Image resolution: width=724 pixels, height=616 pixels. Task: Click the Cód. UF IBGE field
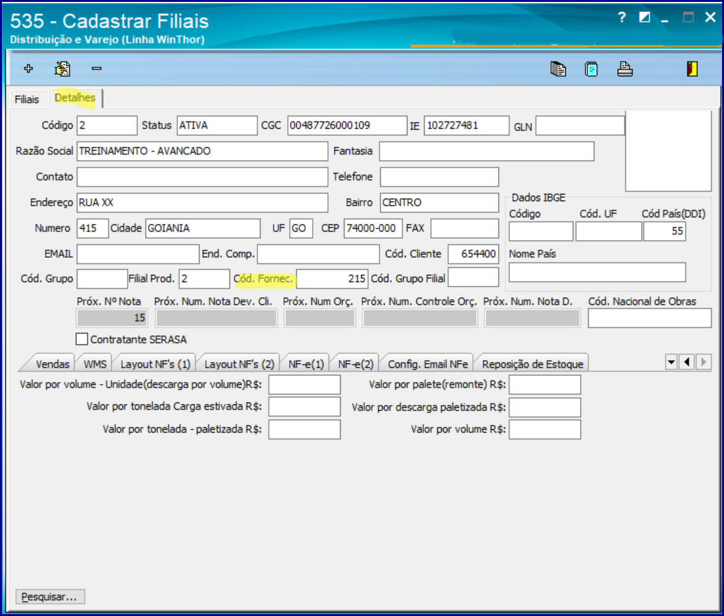608,231
